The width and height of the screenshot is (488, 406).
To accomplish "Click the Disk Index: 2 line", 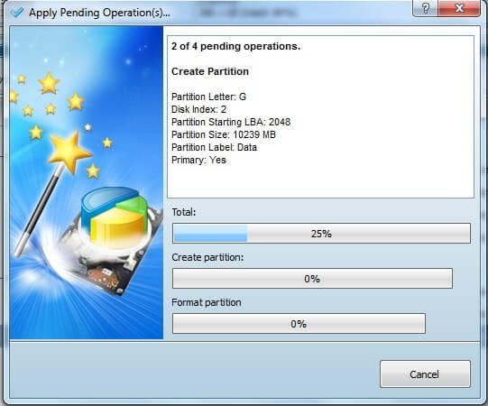I will click(x=198, y=109).
